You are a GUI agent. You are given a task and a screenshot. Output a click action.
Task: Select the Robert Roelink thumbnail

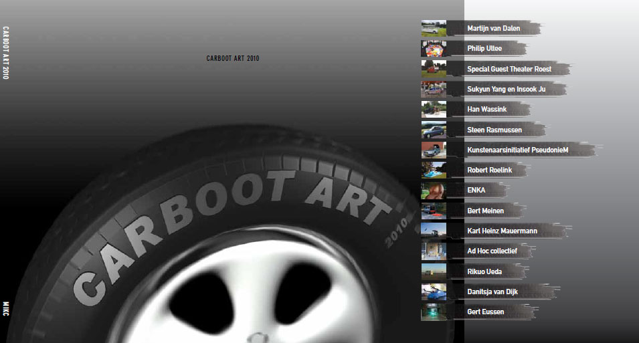(x=434, y=170)
